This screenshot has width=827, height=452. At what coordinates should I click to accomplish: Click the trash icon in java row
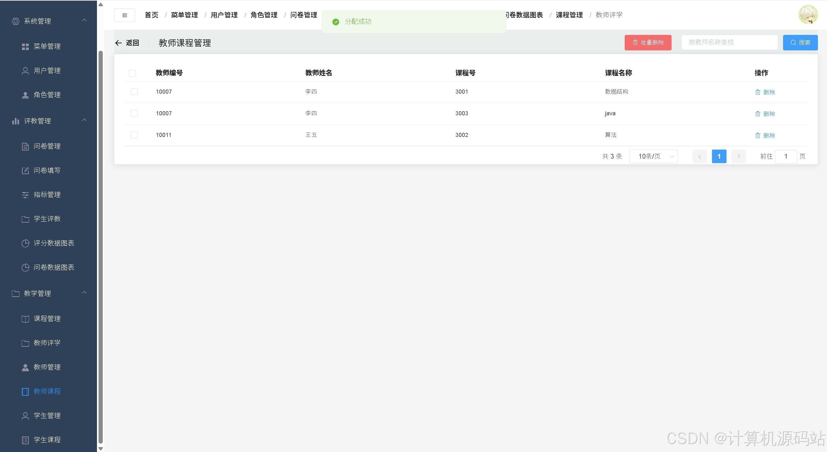[x=758, y=114]
